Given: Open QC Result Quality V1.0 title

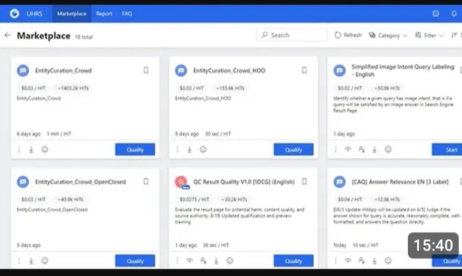Looking at the screenshot, I should point(243,182).
